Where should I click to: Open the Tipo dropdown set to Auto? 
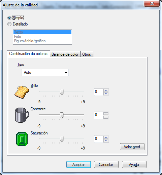pyautogui.click(x=45, y=72)
